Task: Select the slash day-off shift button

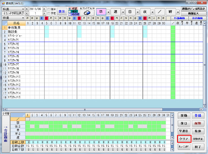Action: pos(160,12)
